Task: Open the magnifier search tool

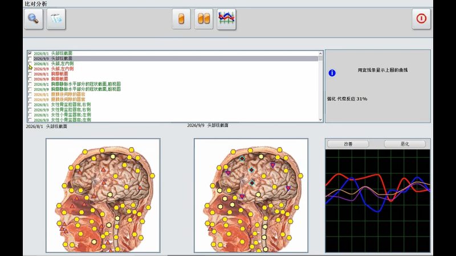Action: pos(34,19)
